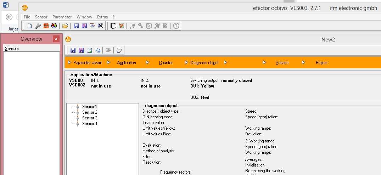Click the Overview panel title
Image resolution: width=381 pixels, height=175 pixels.
coord(31,39)
